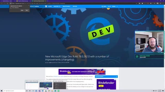
Task: Open the TIPS site menu item
Action: pyautogui.click(x=109, y=6)
